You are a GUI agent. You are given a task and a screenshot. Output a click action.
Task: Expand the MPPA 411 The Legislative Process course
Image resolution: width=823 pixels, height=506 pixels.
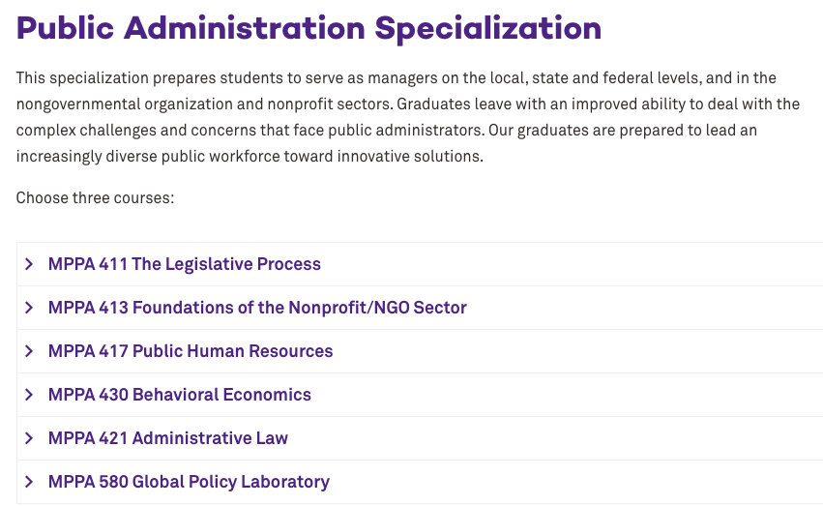(184, 264)
